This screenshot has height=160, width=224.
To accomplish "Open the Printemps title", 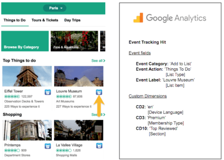I will 12,145.
